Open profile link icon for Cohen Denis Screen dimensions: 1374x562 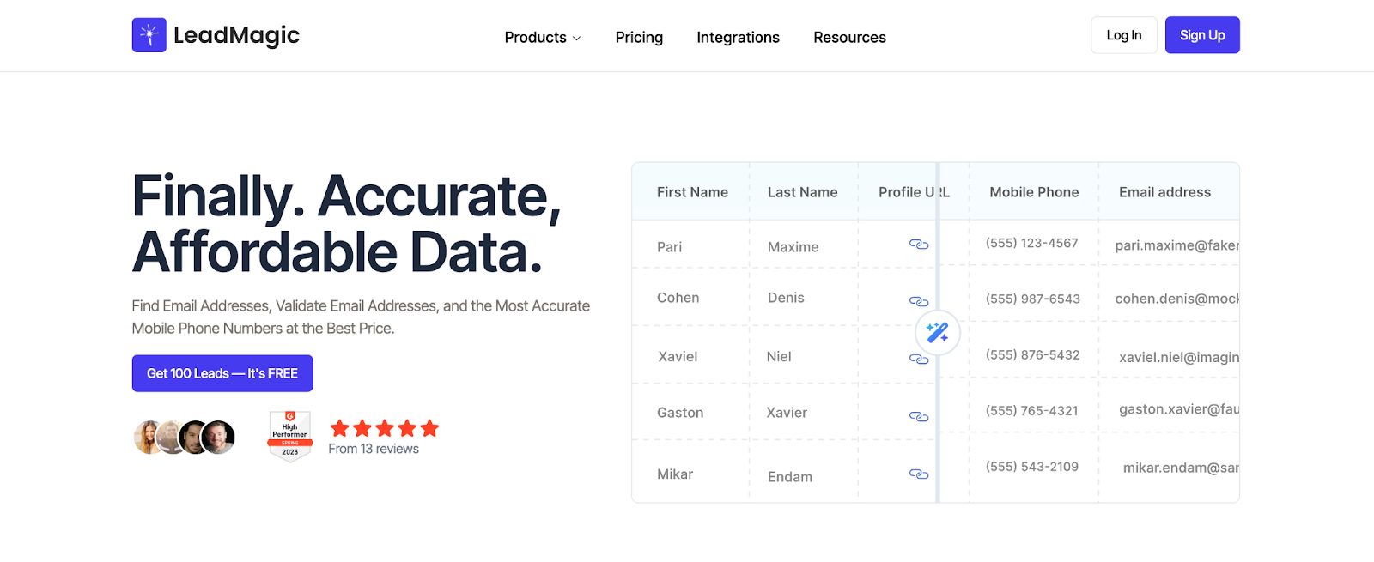click(x=918, y=301)
